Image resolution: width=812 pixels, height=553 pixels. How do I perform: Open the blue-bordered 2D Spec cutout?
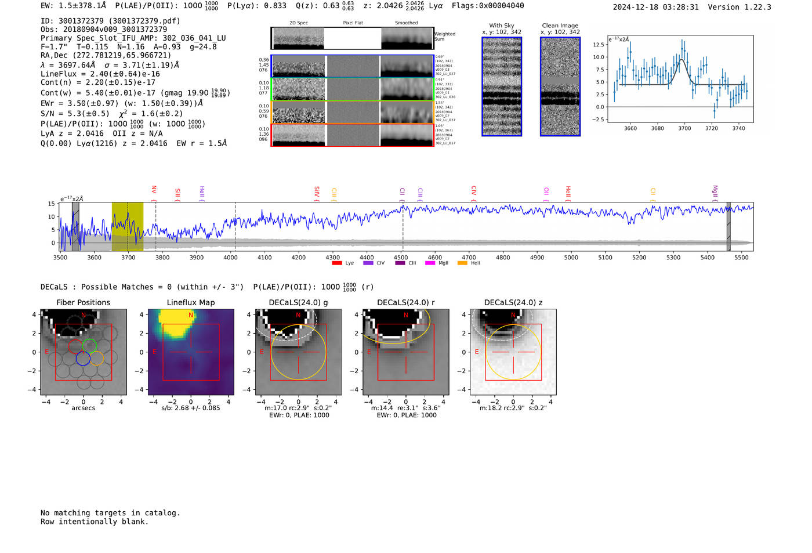point(298,66)
